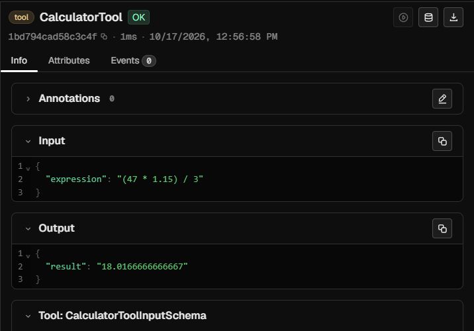Collapse the Output section chevron
The height and width of the screenshot is (331, 474).
click(28, 229)
